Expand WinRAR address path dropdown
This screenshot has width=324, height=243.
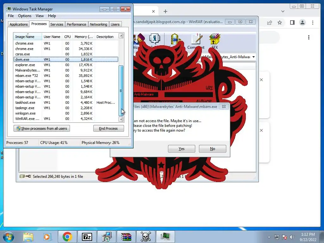[253, 57]
